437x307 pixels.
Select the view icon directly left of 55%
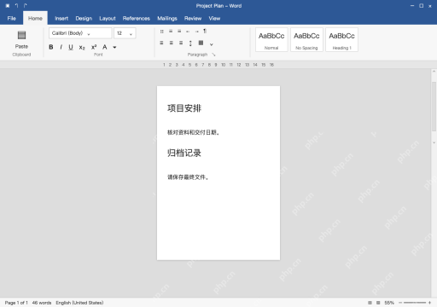point(378,303)
